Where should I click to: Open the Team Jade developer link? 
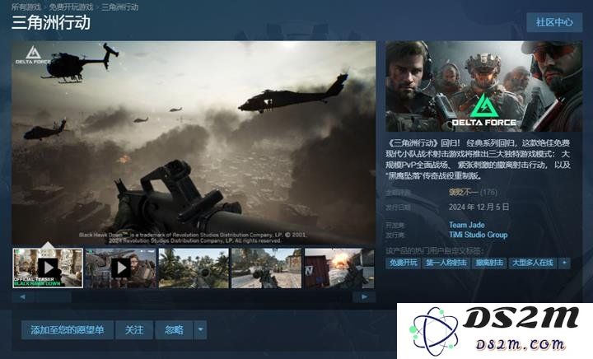click(467, 225)
